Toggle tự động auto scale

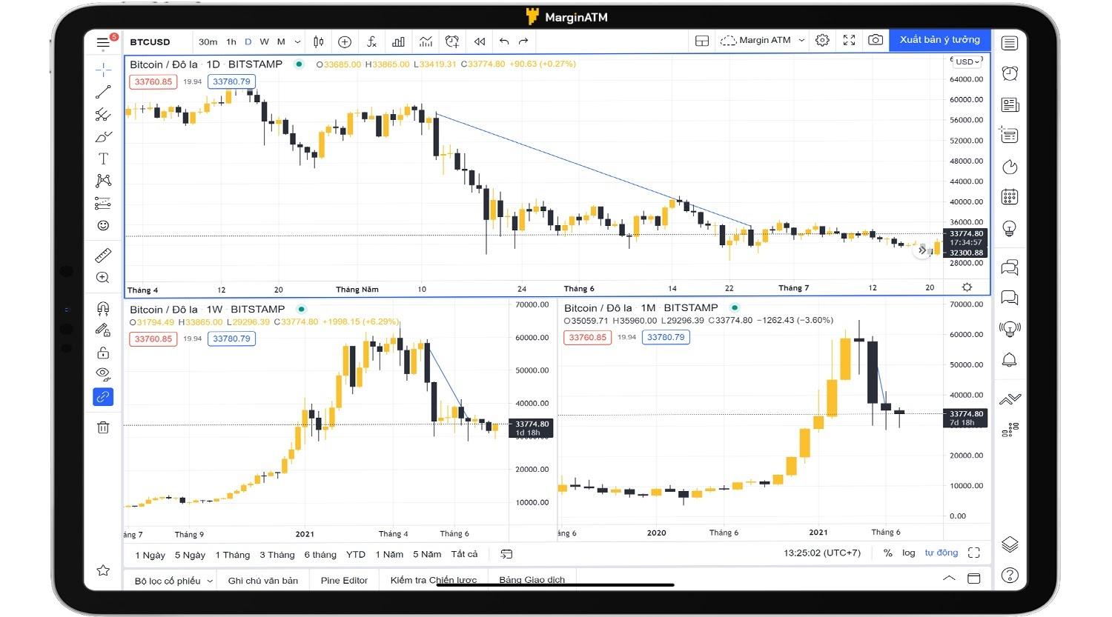941,553
